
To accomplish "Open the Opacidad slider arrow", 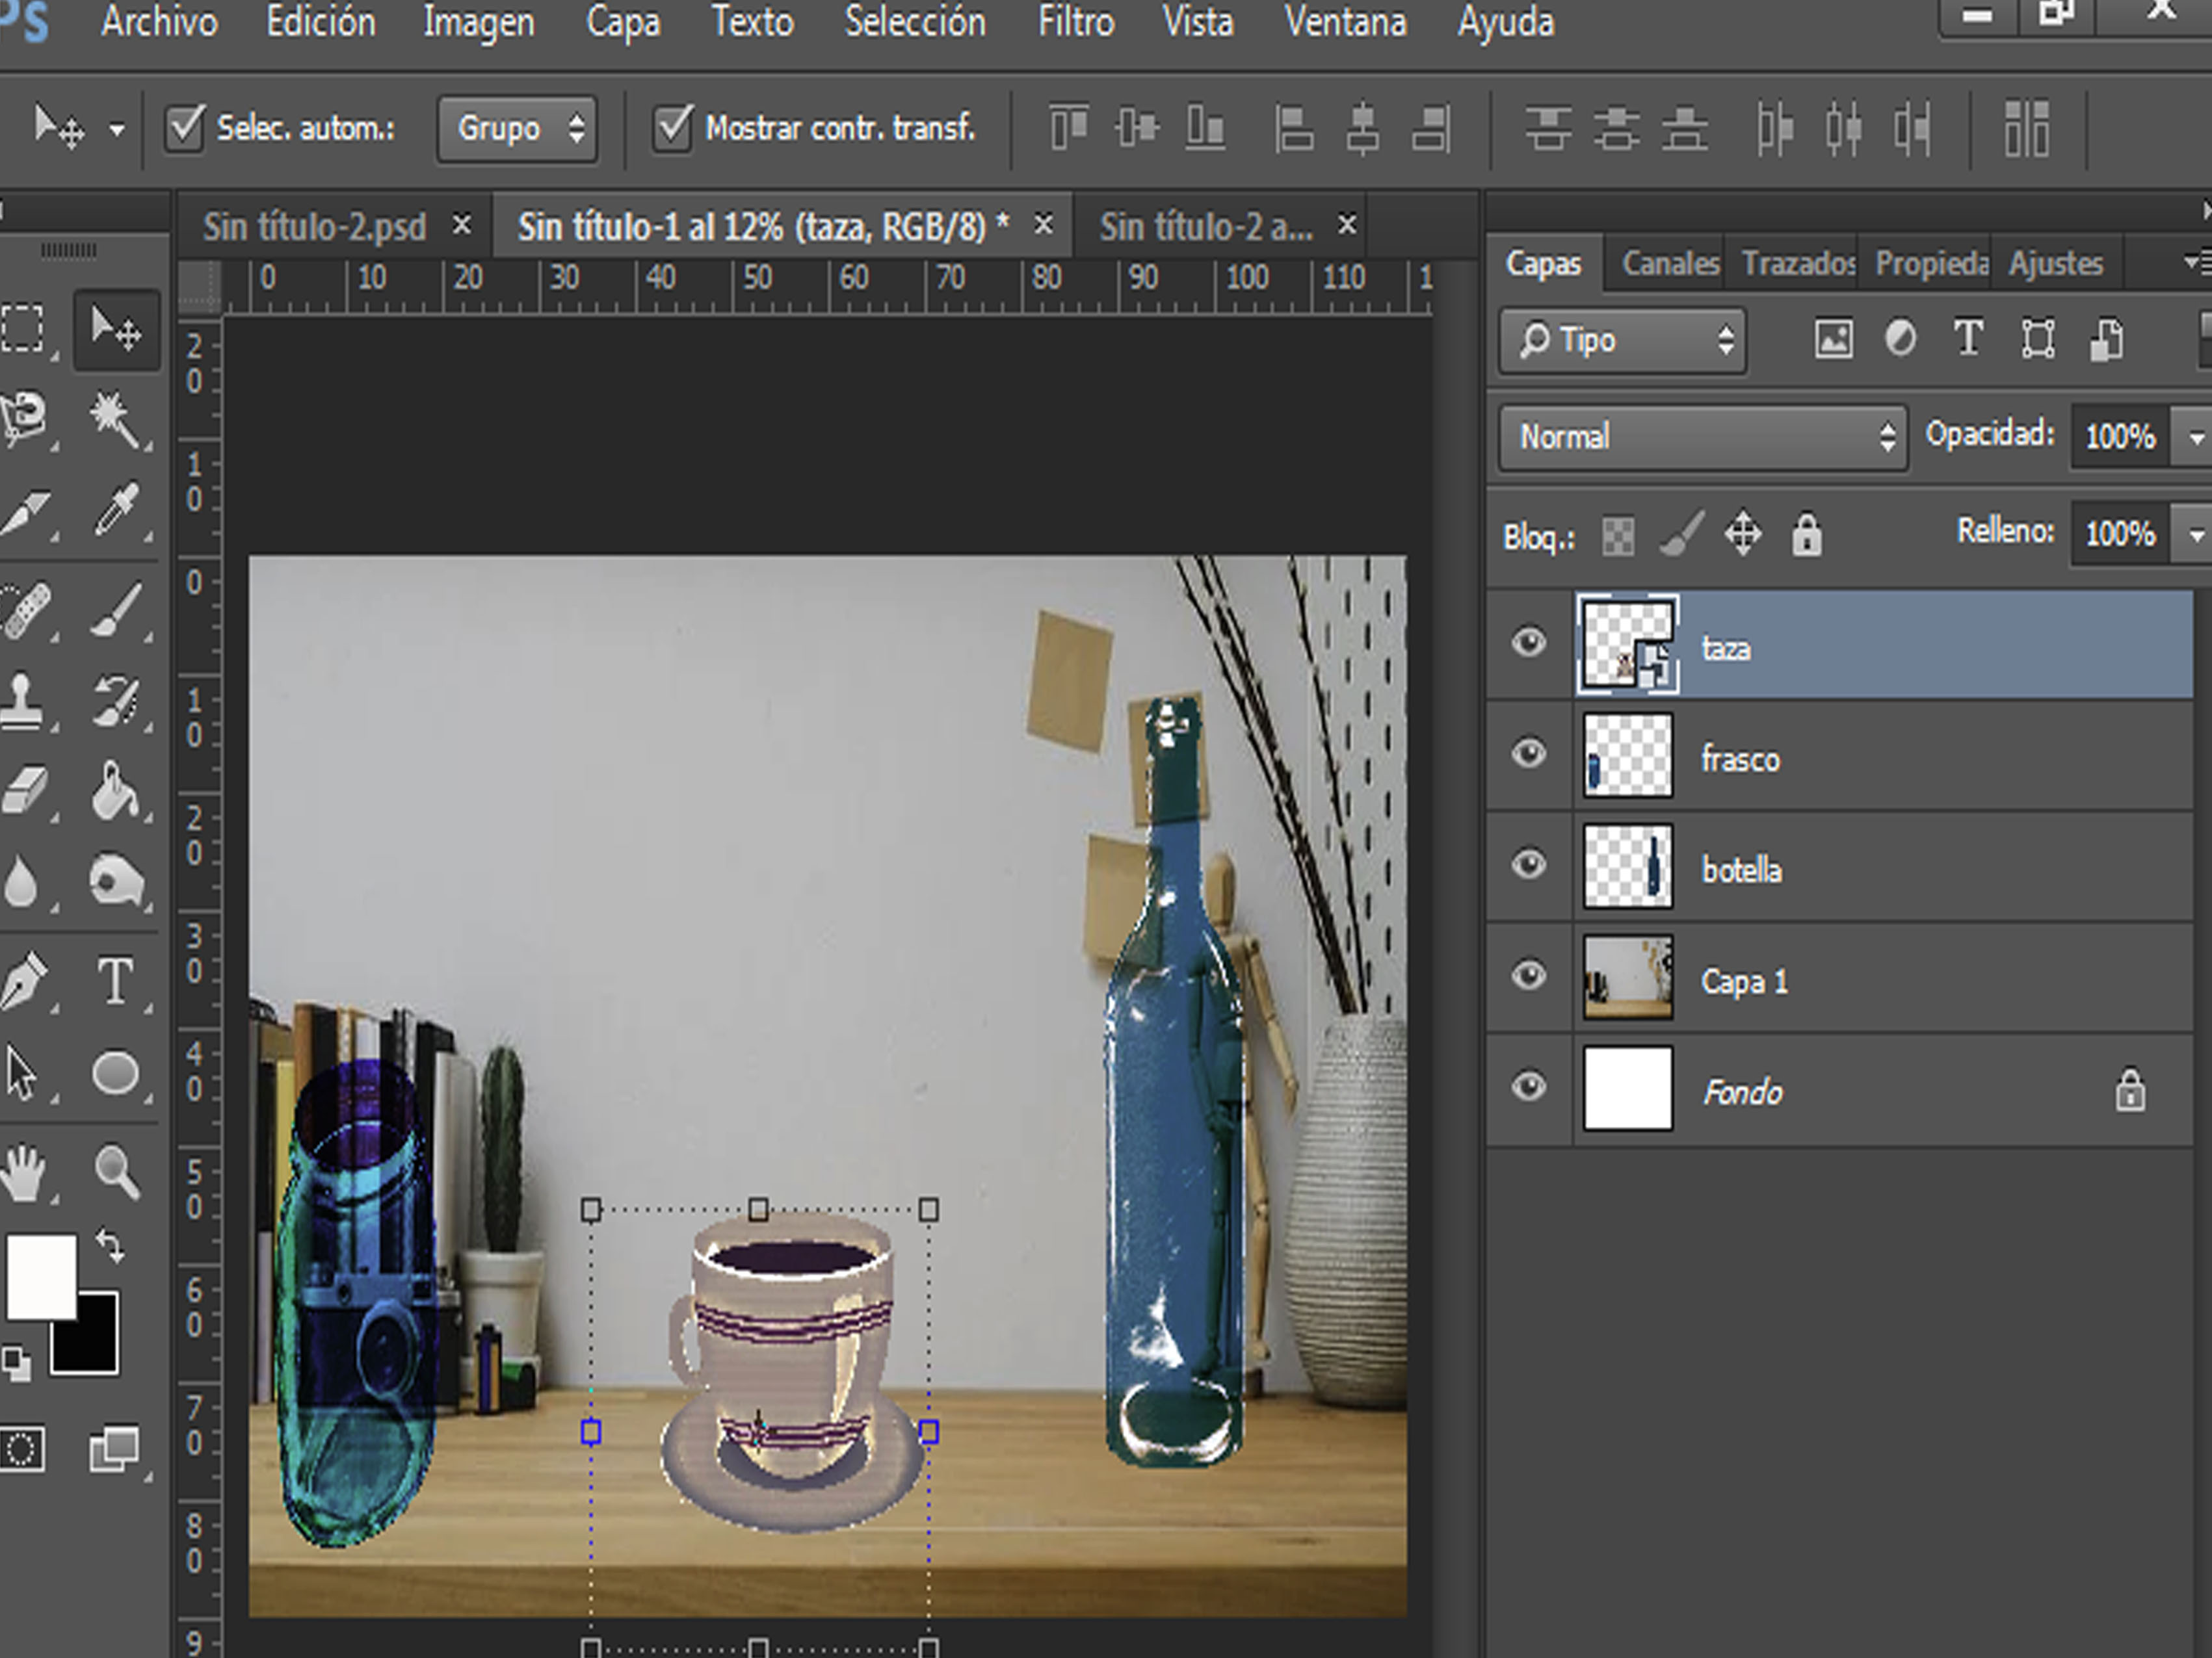I will point(2195,437).
